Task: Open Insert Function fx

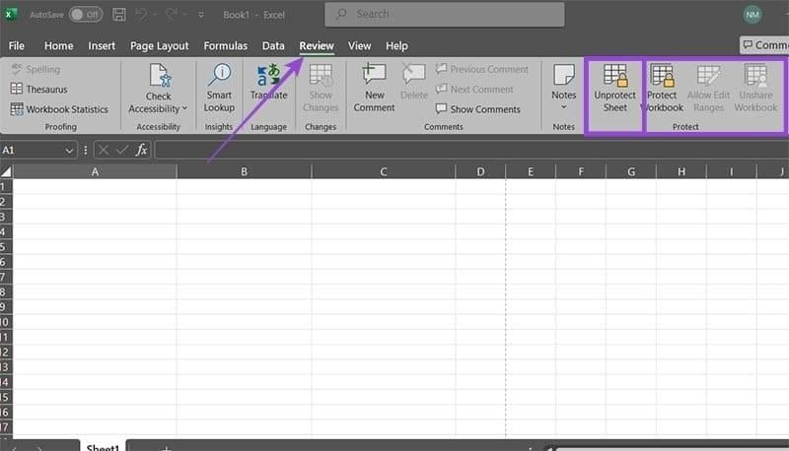Action: point(141,150)
